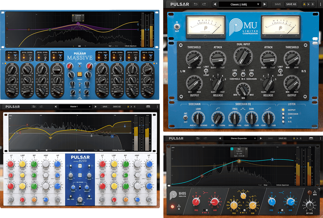The height and width of the screenshot is (218, 323).
Task: Close the Crispness popup in Massive graph
Action: pyautogui.click(x=83, y=16)
